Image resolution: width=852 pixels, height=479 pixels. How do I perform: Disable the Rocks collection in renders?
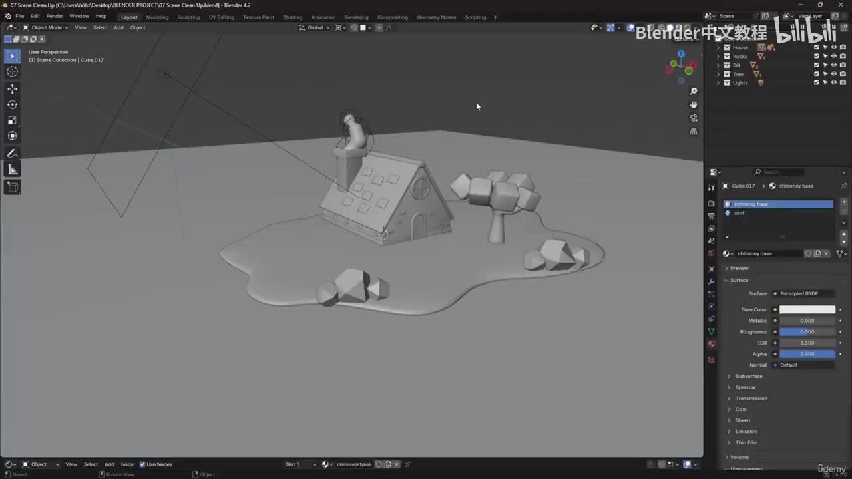tap(843, 56)
